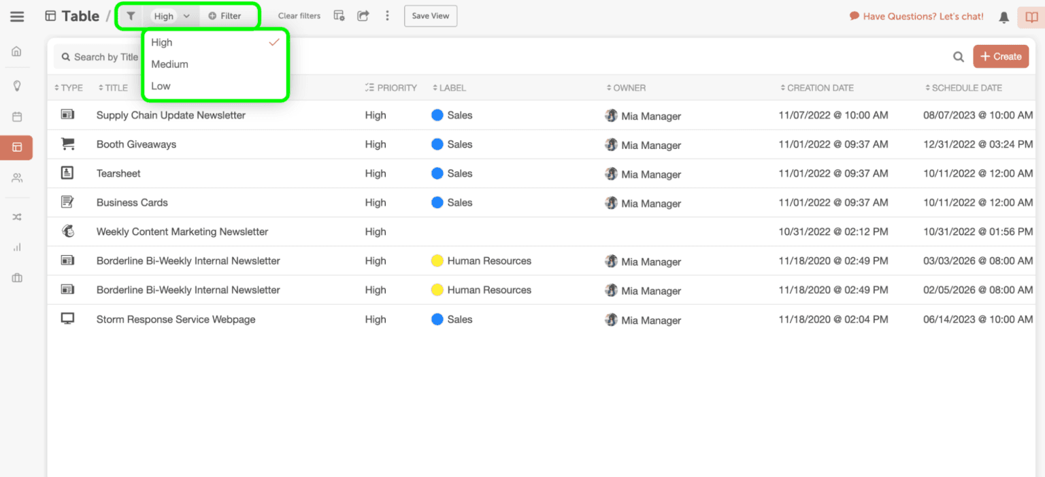Open the hamburger menu
The height and width of the screenshot is (477, 1045).
17,16
